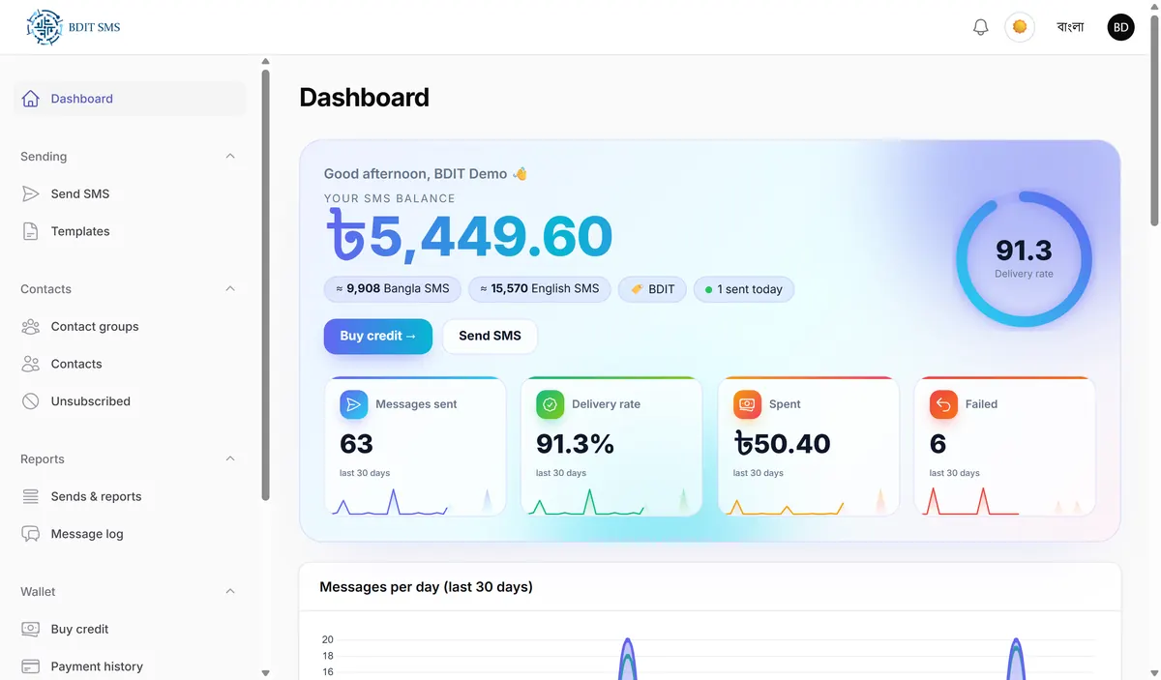This screenshot has width=1161, height=680.
Task: Click the Buy credit → button
Action: pyautogui.click(x=378, y=336)
